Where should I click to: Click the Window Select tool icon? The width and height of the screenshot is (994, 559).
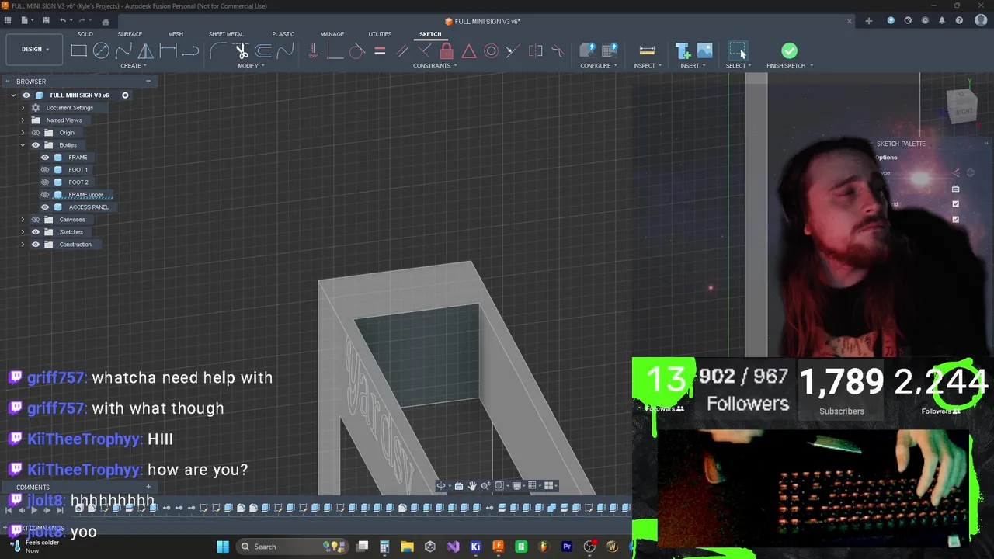738,51
